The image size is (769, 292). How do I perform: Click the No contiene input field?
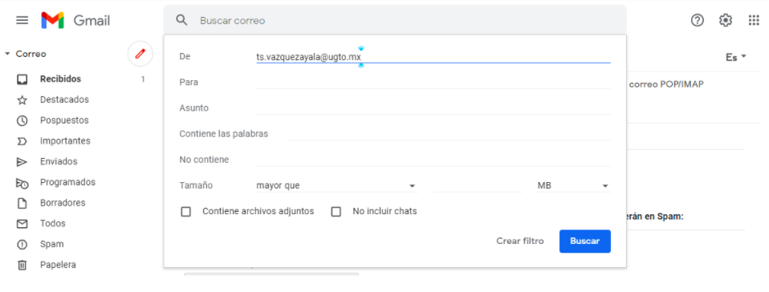pos(433,160)
